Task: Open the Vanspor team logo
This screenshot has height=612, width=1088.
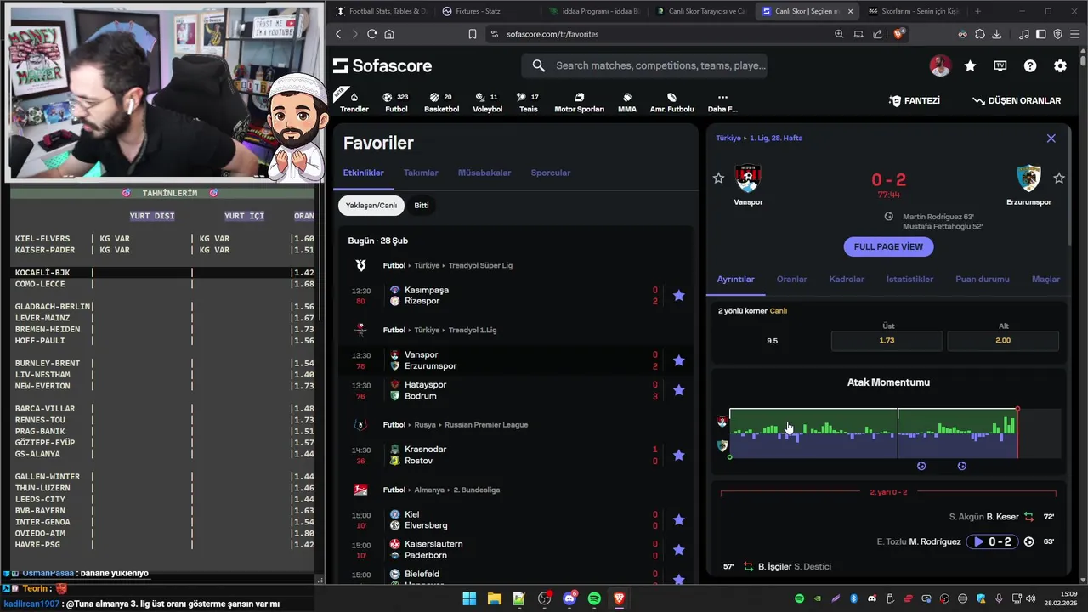Action: tap(748, 178)
